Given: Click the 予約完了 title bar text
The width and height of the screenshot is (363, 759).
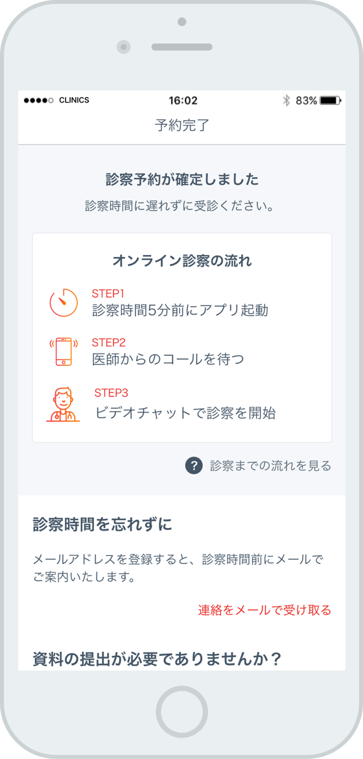Looking at the screenshot, I should 182,125.
